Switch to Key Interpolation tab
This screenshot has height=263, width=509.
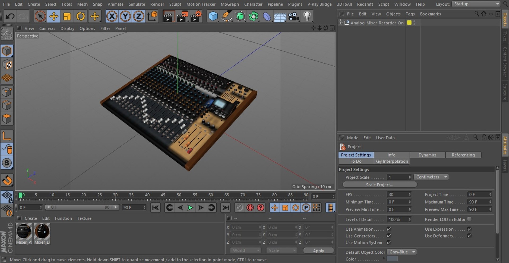(x=392, y=161)
